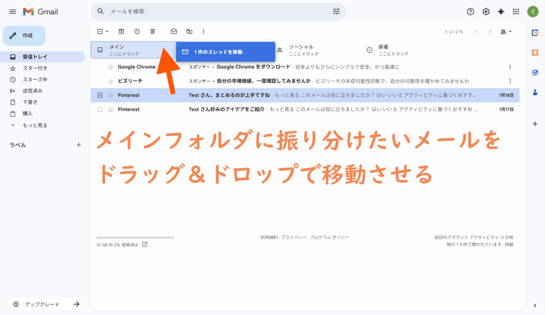Switch to the ソーシャル tab
Screen dimensions: 545x315
tap(301, 50)
